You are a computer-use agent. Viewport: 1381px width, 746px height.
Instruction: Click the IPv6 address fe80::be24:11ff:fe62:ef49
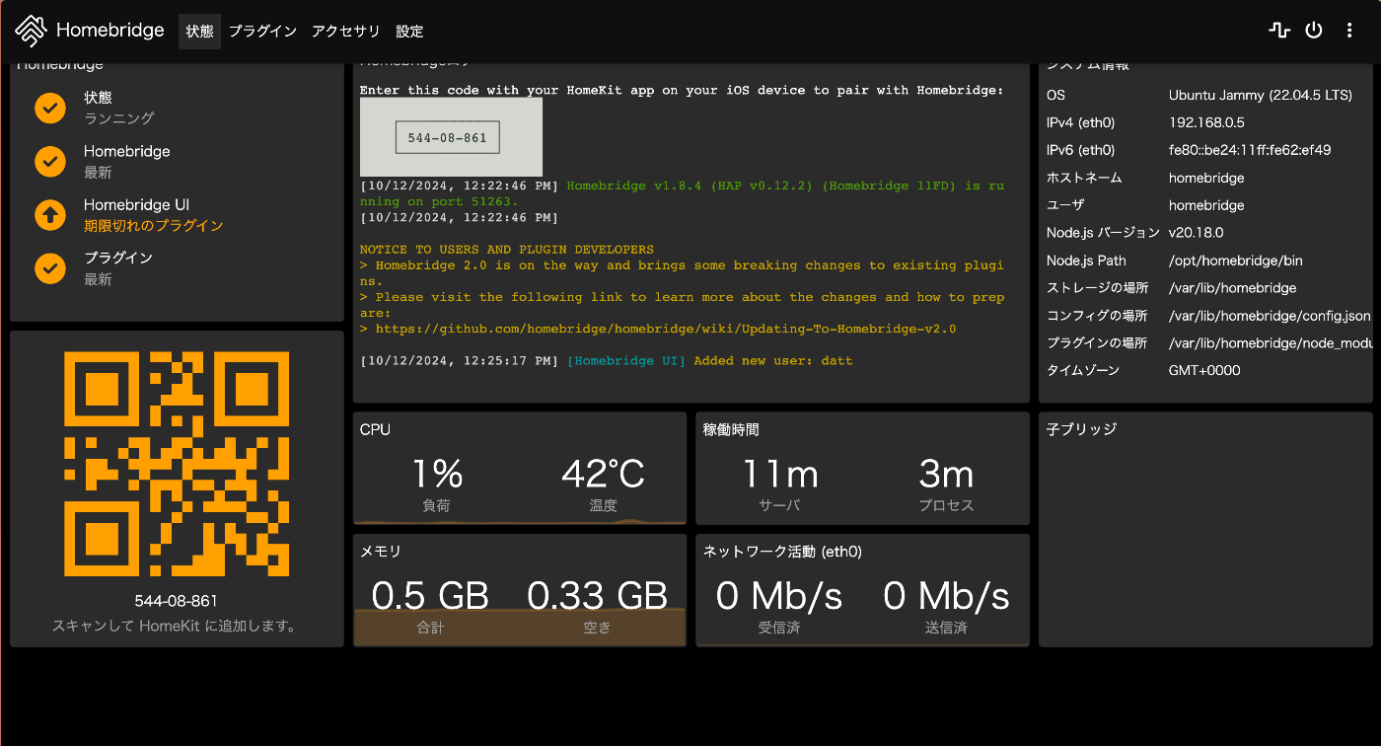(1250, 151)
